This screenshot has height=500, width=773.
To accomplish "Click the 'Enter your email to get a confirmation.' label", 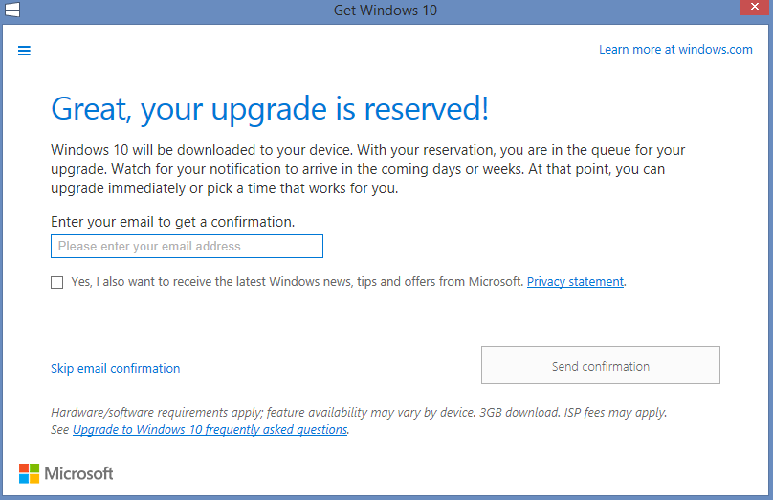I will pyautogui.click(x=172, y=222).
